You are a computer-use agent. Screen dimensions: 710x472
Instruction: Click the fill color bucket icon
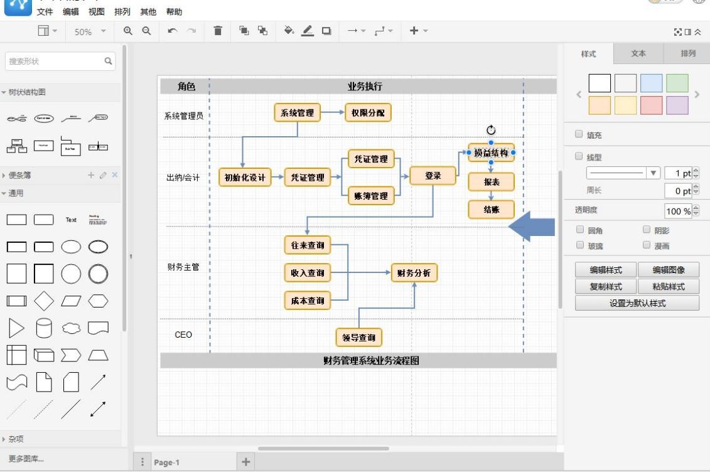tap(288, 31)
